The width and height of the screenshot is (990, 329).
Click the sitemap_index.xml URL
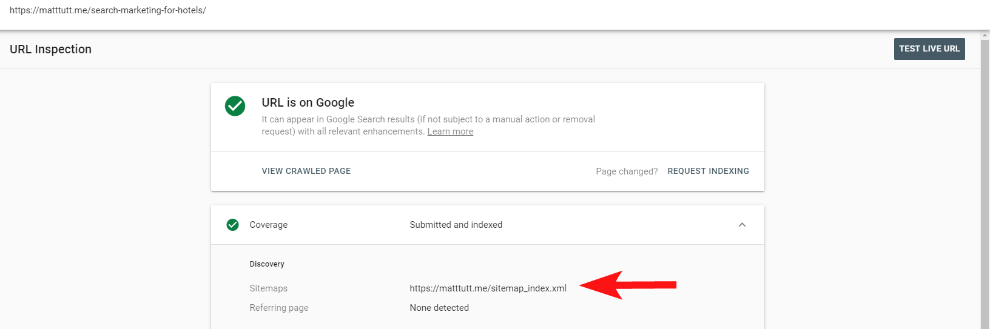488,288
